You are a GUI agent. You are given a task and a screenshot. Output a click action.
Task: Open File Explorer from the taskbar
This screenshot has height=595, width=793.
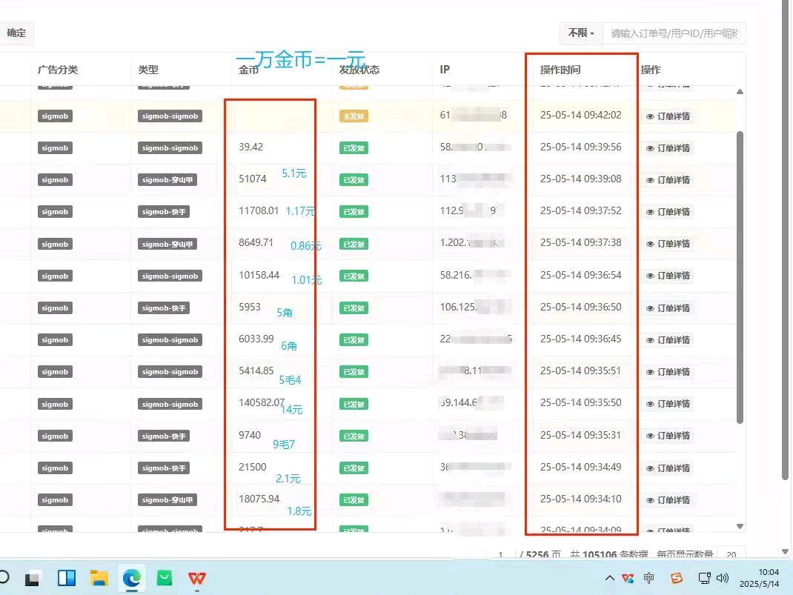99,578
